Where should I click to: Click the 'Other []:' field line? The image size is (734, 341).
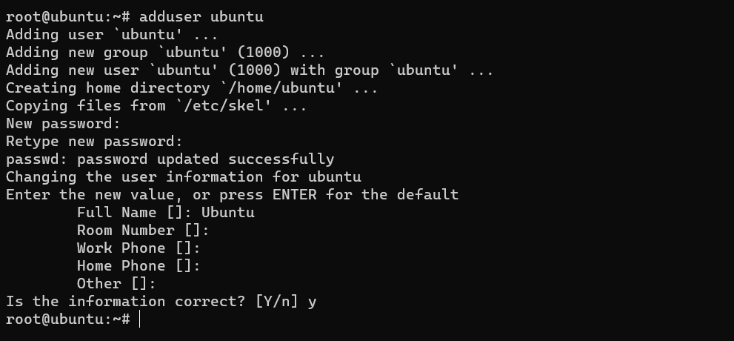click(116, 284)
